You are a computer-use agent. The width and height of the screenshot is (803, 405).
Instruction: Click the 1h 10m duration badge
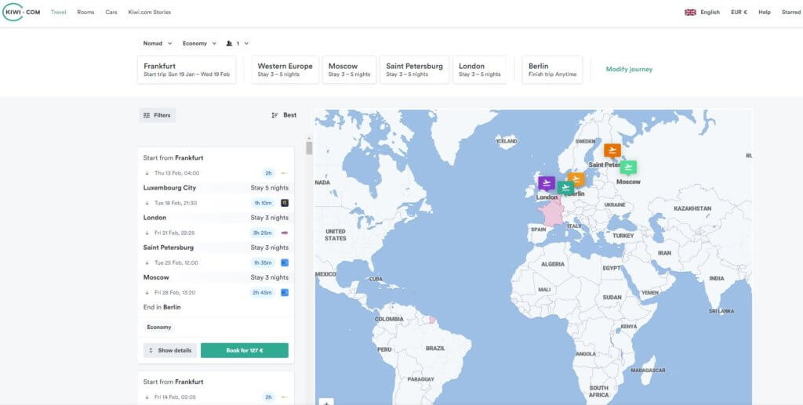pos(263,203)
